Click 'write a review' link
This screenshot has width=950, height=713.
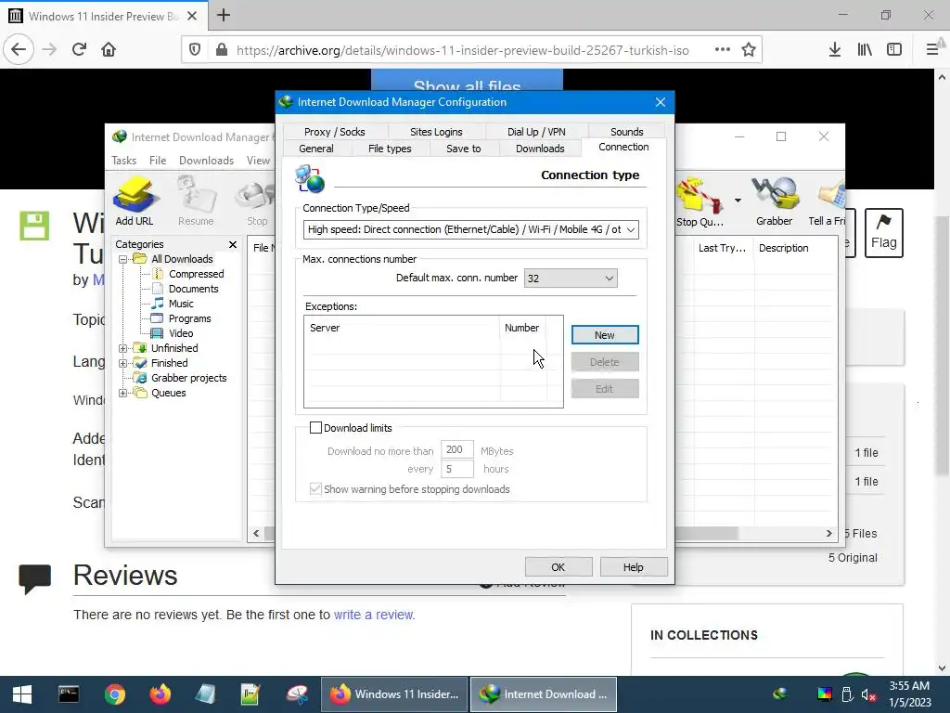click(x=373, y=615)
